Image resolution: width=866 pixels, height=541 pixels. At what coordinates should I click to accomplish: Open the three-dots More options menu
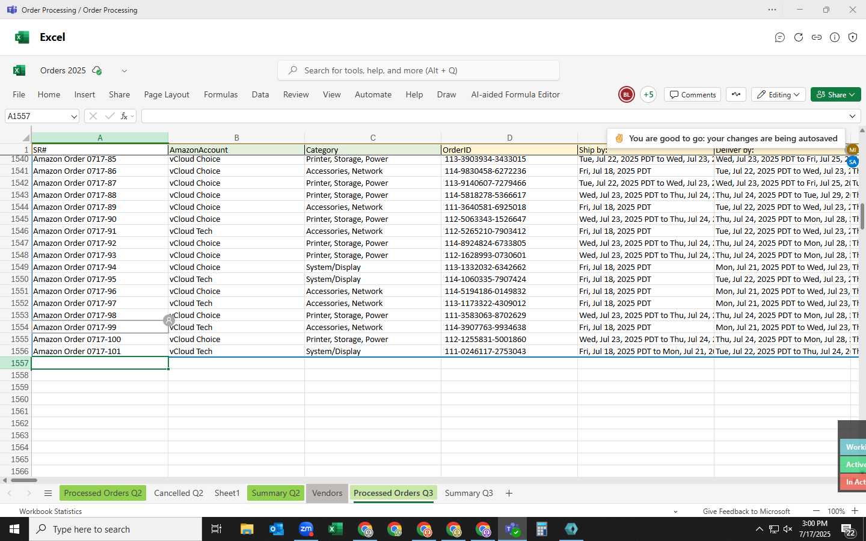[x=772, y=10]
